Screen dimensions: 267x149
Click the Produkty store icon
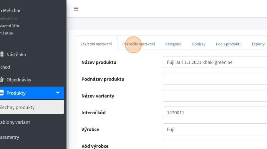click(x=2, y=93)
